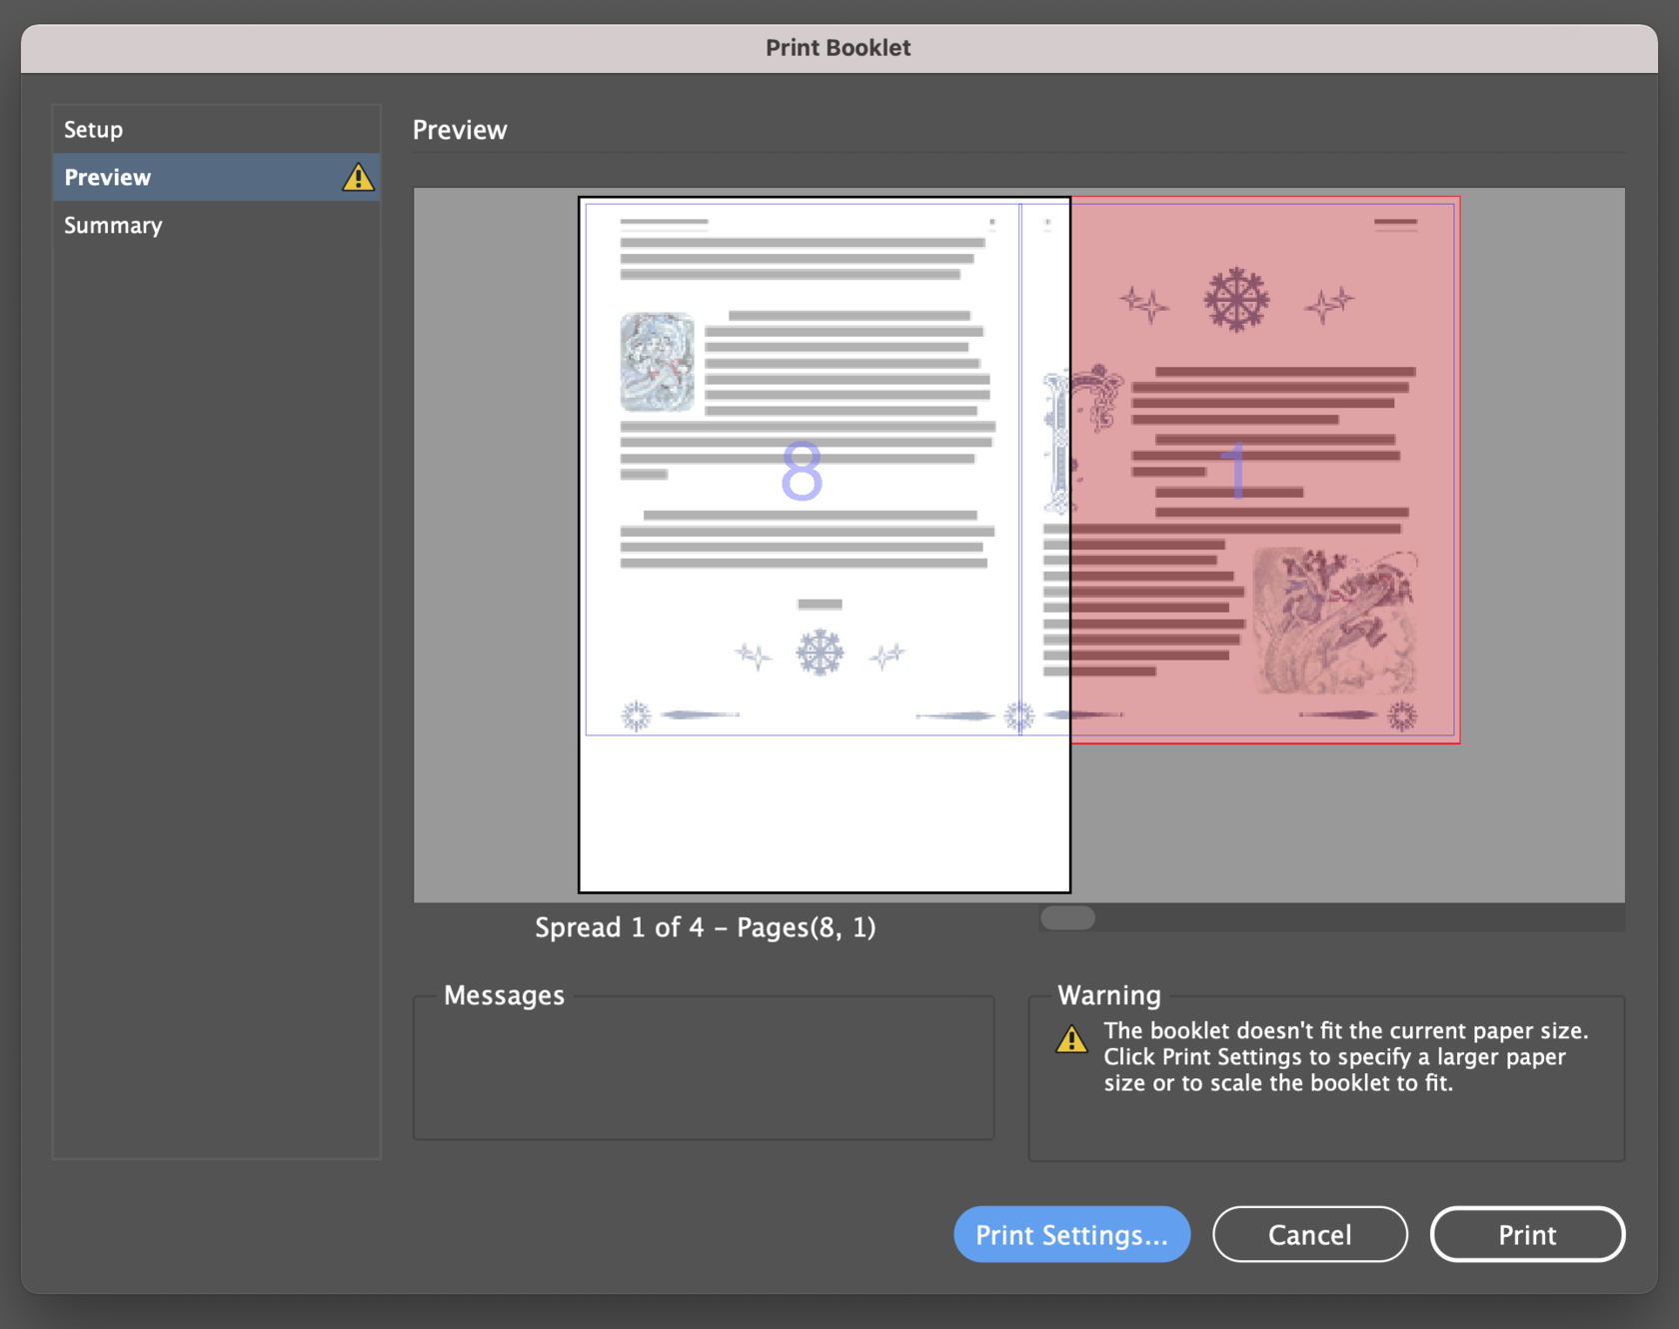Open Print Settings dialog
1679x1329 pixels.
[x=1071, y=1234]
